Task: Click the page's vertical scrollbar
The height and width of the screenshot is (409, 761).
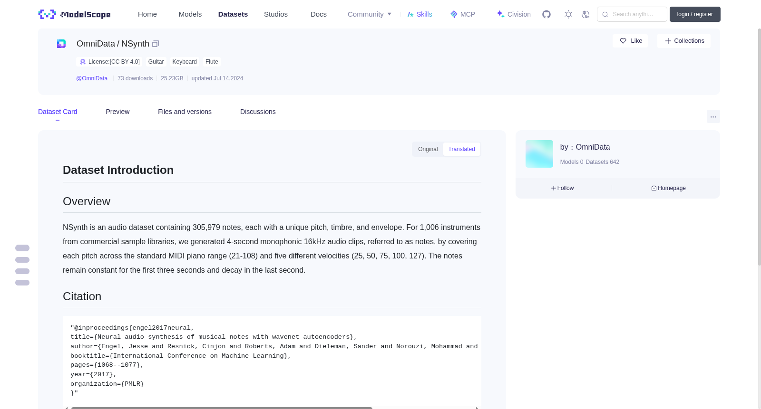Action: pos(759,147)
